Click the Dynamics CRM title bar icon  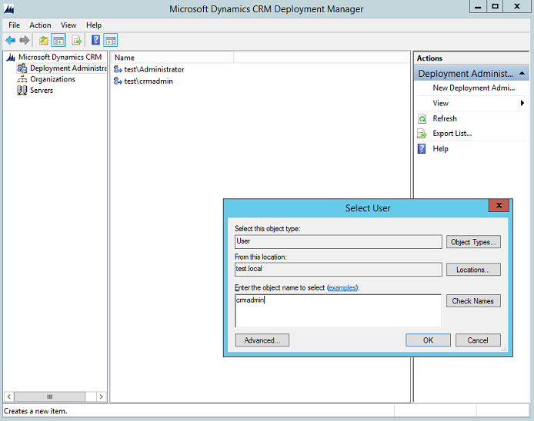click(x=9, y=9)
